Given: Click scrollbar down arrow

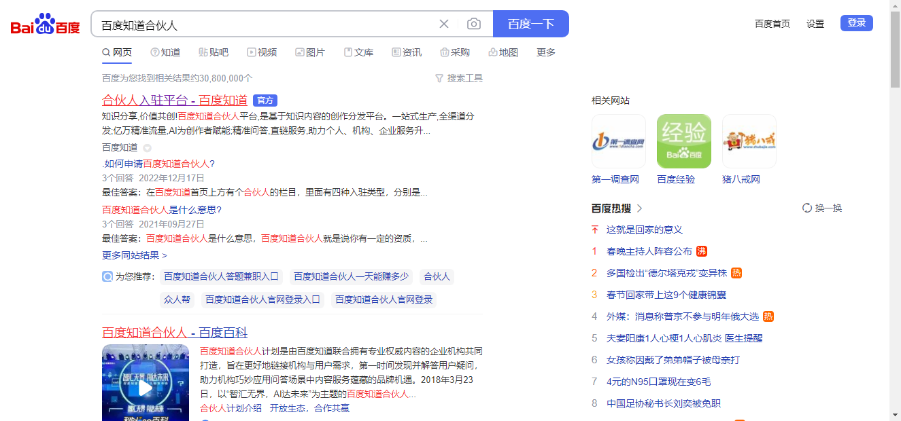Looking at the screenshot, I should tap(895, 414).
